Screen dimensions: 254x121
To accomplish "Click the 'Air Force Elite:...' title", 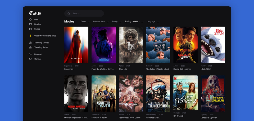I will pyautogui.click(x=153, y=118).
